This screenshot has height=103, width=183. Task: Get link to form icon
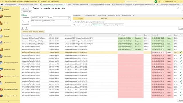pyautogui.click(x=178, y=8)
